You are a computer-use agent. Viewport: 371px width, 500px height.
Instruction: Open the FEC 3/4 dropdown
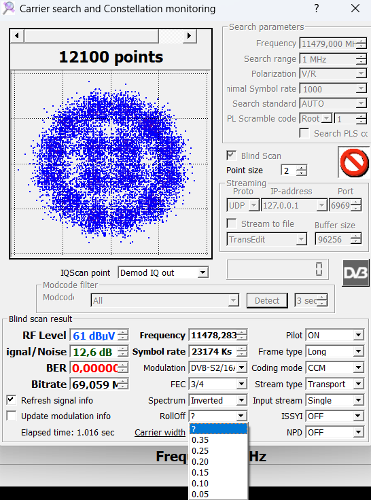click(x=242, y=384)
